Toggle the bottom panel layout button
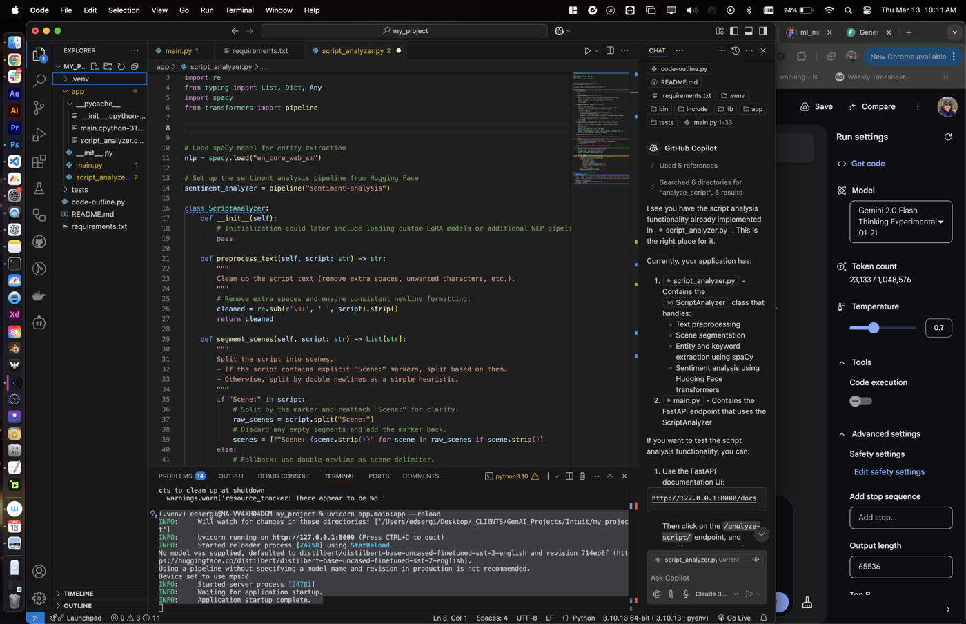The image size is (966, 624). 749,31
